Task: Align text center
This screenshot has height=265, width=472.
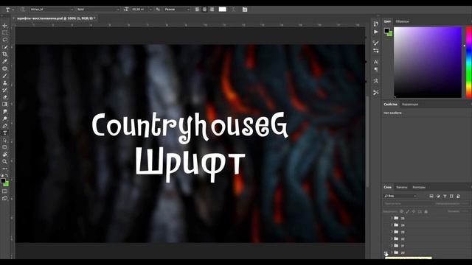Action: 205,10
